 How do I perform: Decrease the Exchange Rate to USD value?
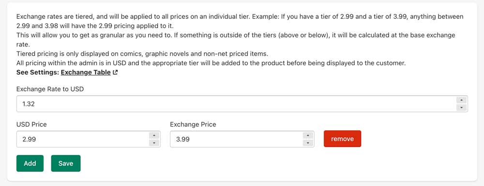click(x=461, y=107)
